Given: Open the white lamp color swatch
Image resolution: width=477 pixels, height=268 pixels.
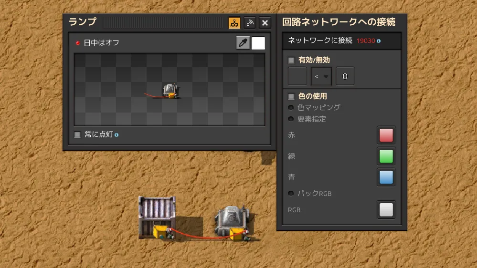Looking at the screenshot, I should [x=258, y=43].
